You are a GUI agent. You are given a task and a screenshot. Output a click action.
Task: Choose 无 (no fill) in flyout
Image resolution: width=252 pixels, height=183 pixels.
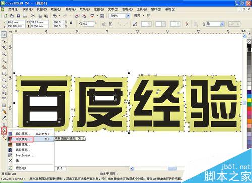pos(31,161)
